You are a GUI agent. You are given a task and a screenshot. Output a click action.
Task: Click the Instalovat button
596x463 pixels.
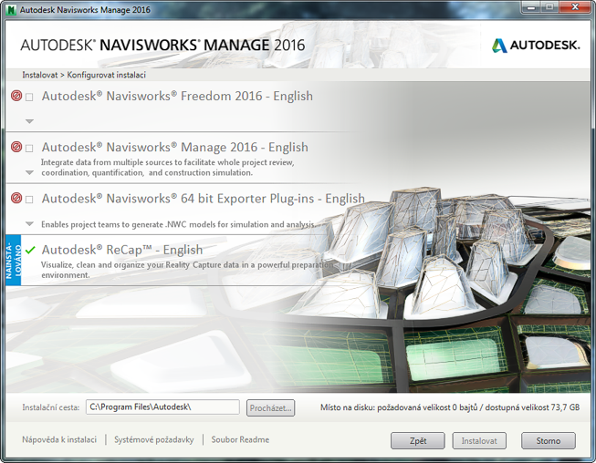(x=479, y=440)
